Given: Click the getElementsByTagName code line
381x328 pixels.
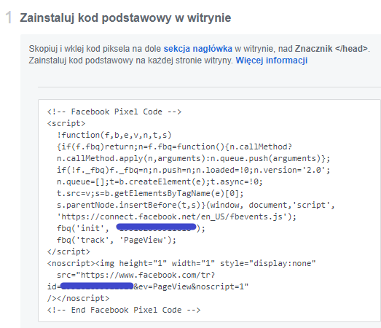Looking at the screenshot, I should 150,194.
